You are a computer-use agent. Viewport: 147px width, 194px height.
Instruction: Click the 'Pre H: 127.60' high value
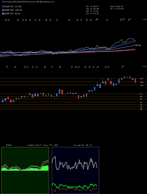[x=92, y=9]
